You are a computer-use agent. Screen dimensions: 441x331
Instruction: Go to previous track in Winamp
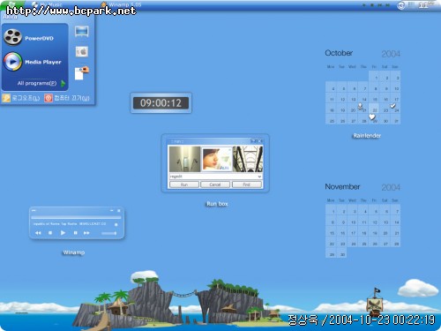tap(38, 233)
